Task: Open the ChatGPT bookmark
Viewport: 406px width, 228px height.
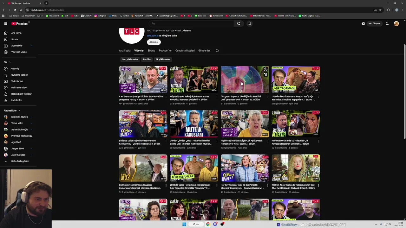Action: [x=86, y=16]
